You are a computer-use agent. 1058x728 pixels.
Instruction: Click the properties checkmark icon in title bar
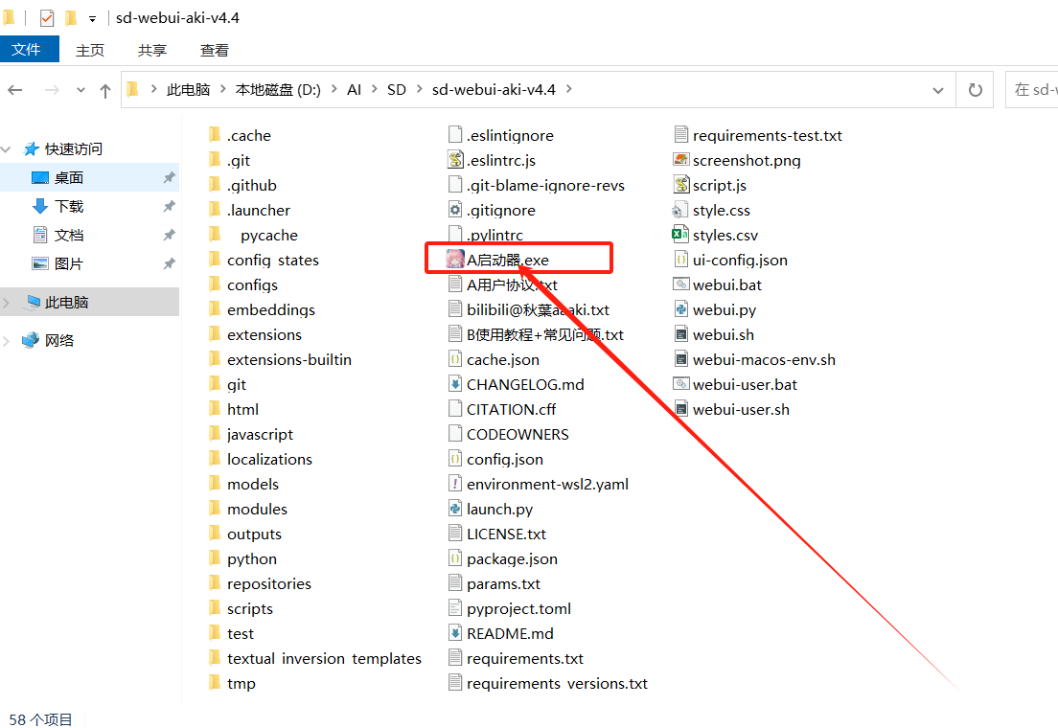click(47, 17)
